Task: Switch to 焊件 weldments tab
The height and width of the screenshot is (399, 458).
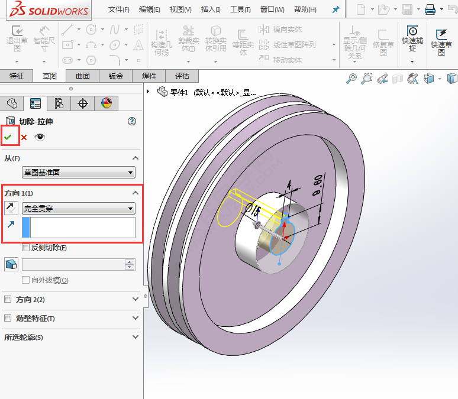Action: coord(149,76)
